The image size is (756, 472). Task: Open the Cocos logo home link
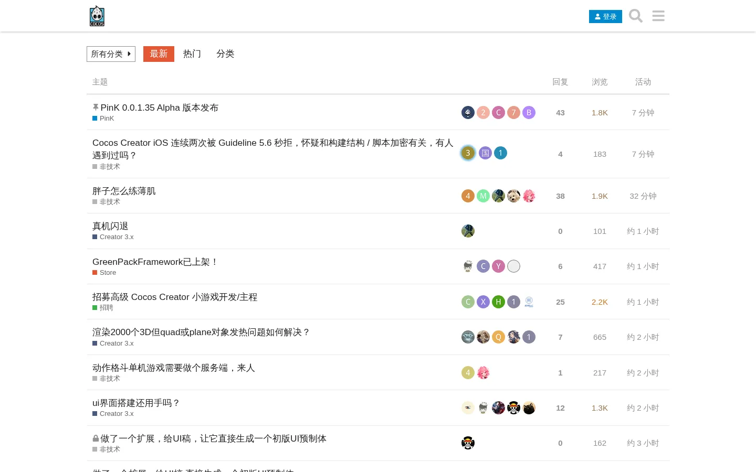[97, 16]
